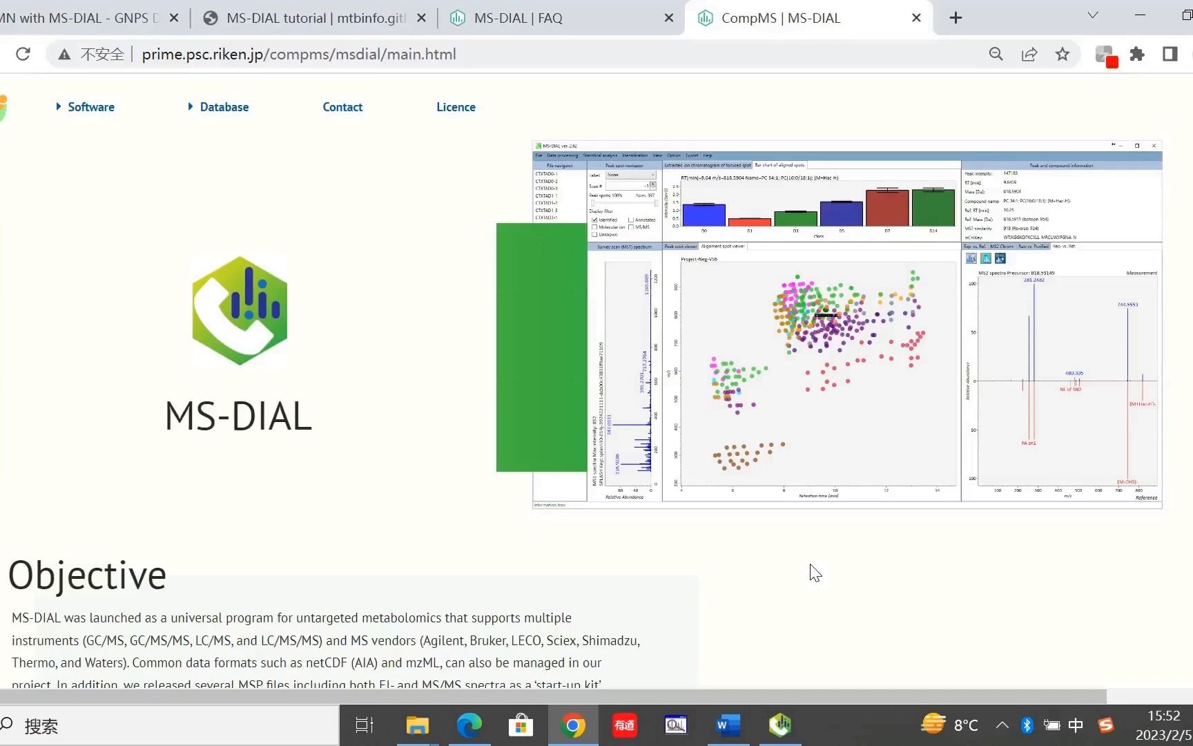The width and height of the screenshot is (1193, 746).
Task: Open the Label dropdown set to None
Action: 630,175
